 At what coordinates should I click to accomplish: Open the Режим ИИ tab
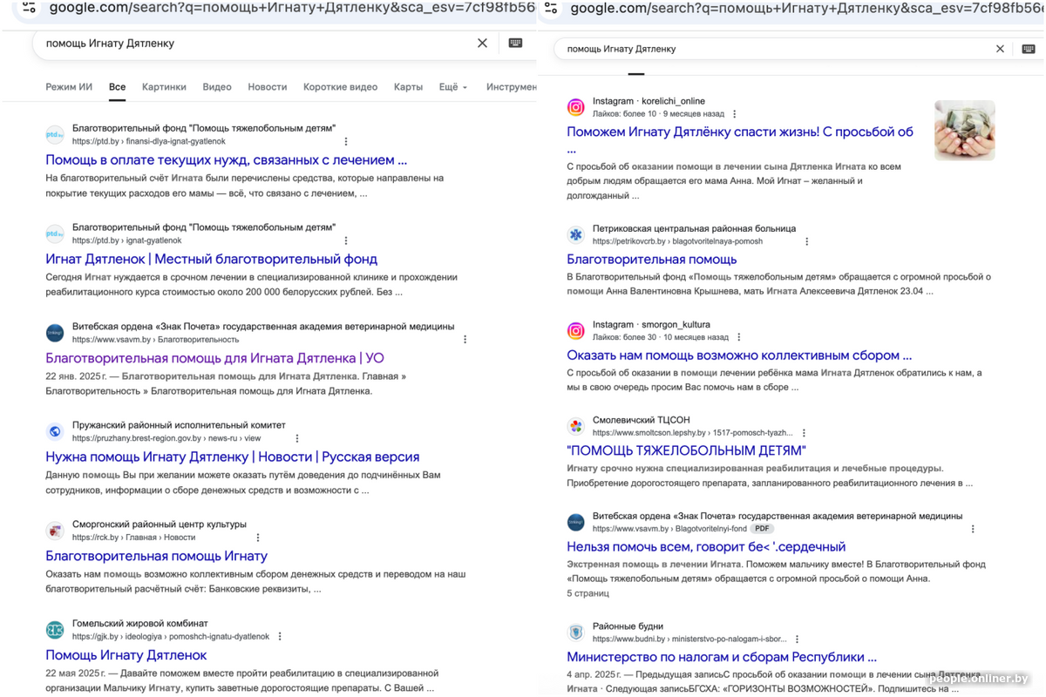[x=69, y=87]
